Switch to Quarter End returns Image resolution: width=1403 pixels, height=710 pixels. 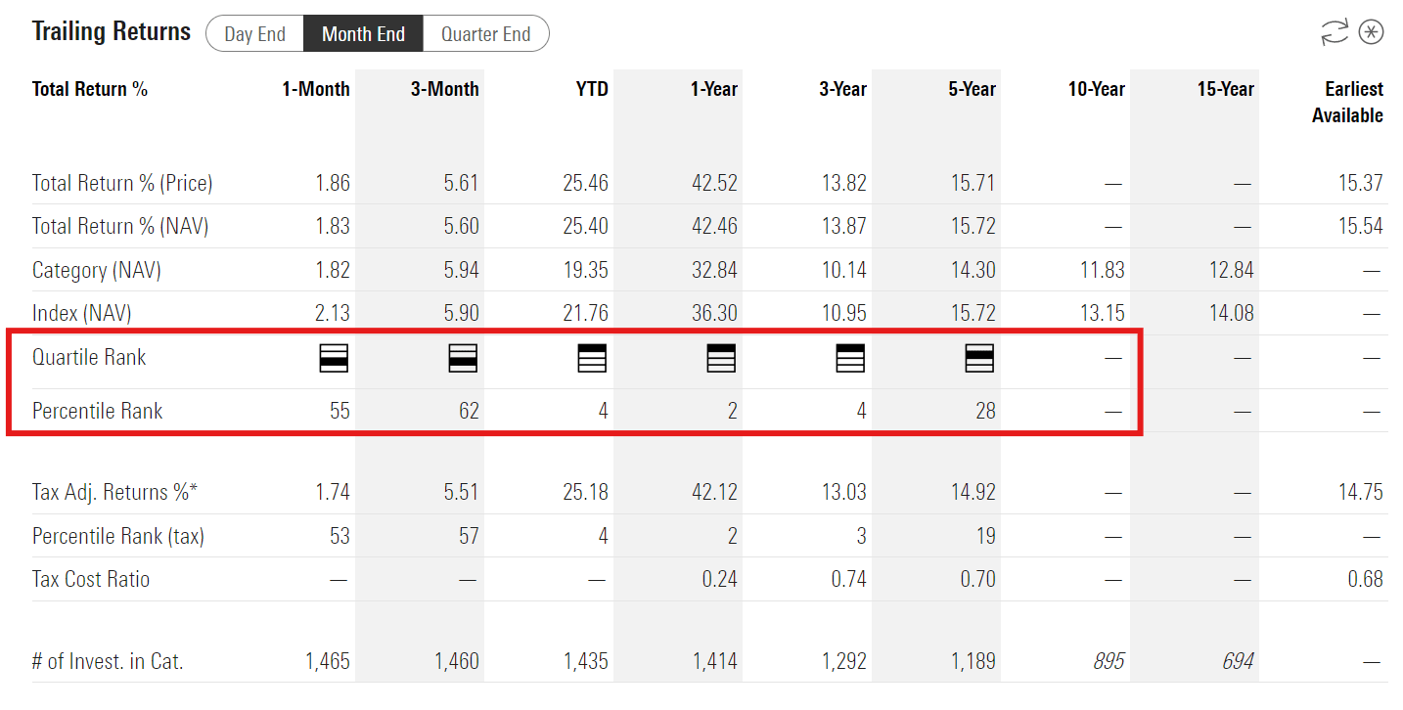(485, 34)
